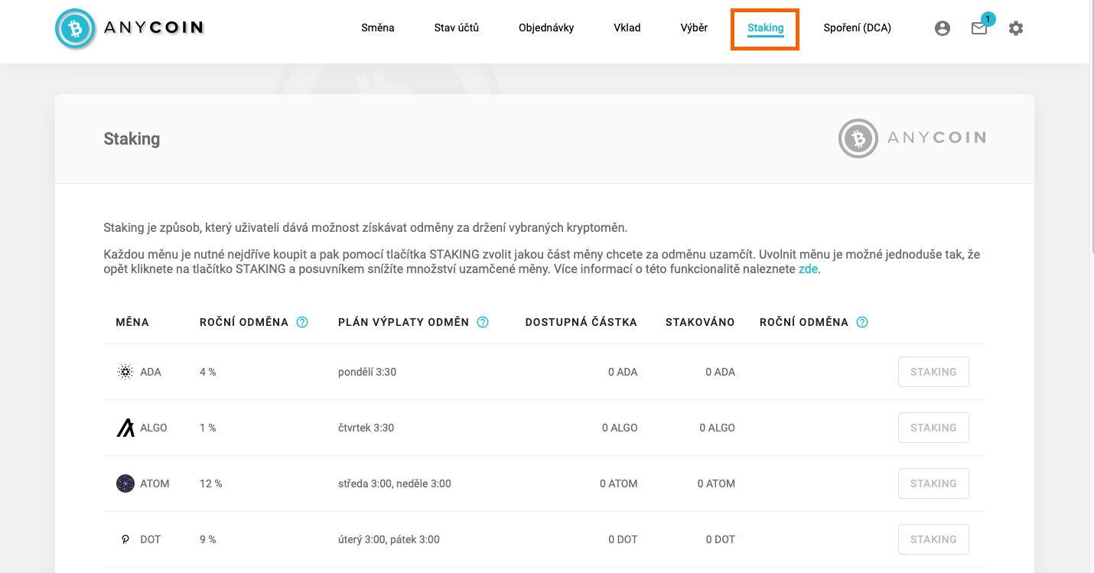This screenshot has height=573, width=1094.
Task: Go to Stav účtů page
Action: click(457, 28)
